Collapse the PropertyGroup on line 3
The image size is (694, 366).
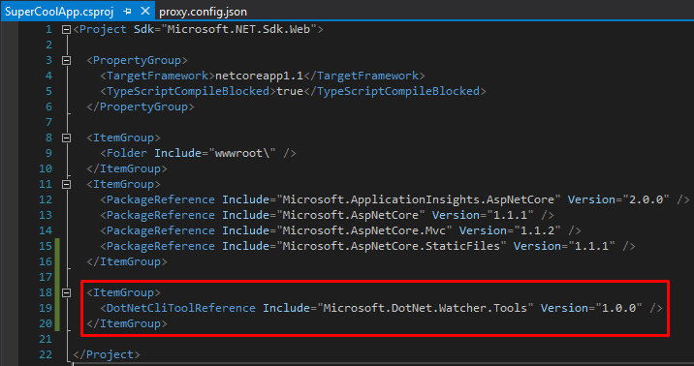(66, 61)
